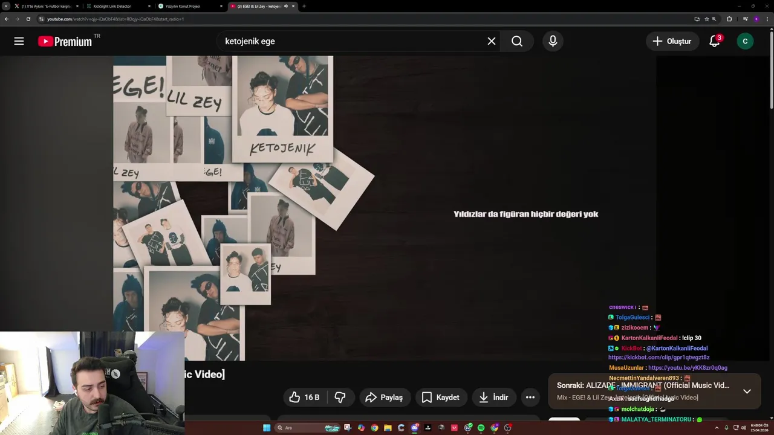Clear the search text with the X

pos(492,41)
